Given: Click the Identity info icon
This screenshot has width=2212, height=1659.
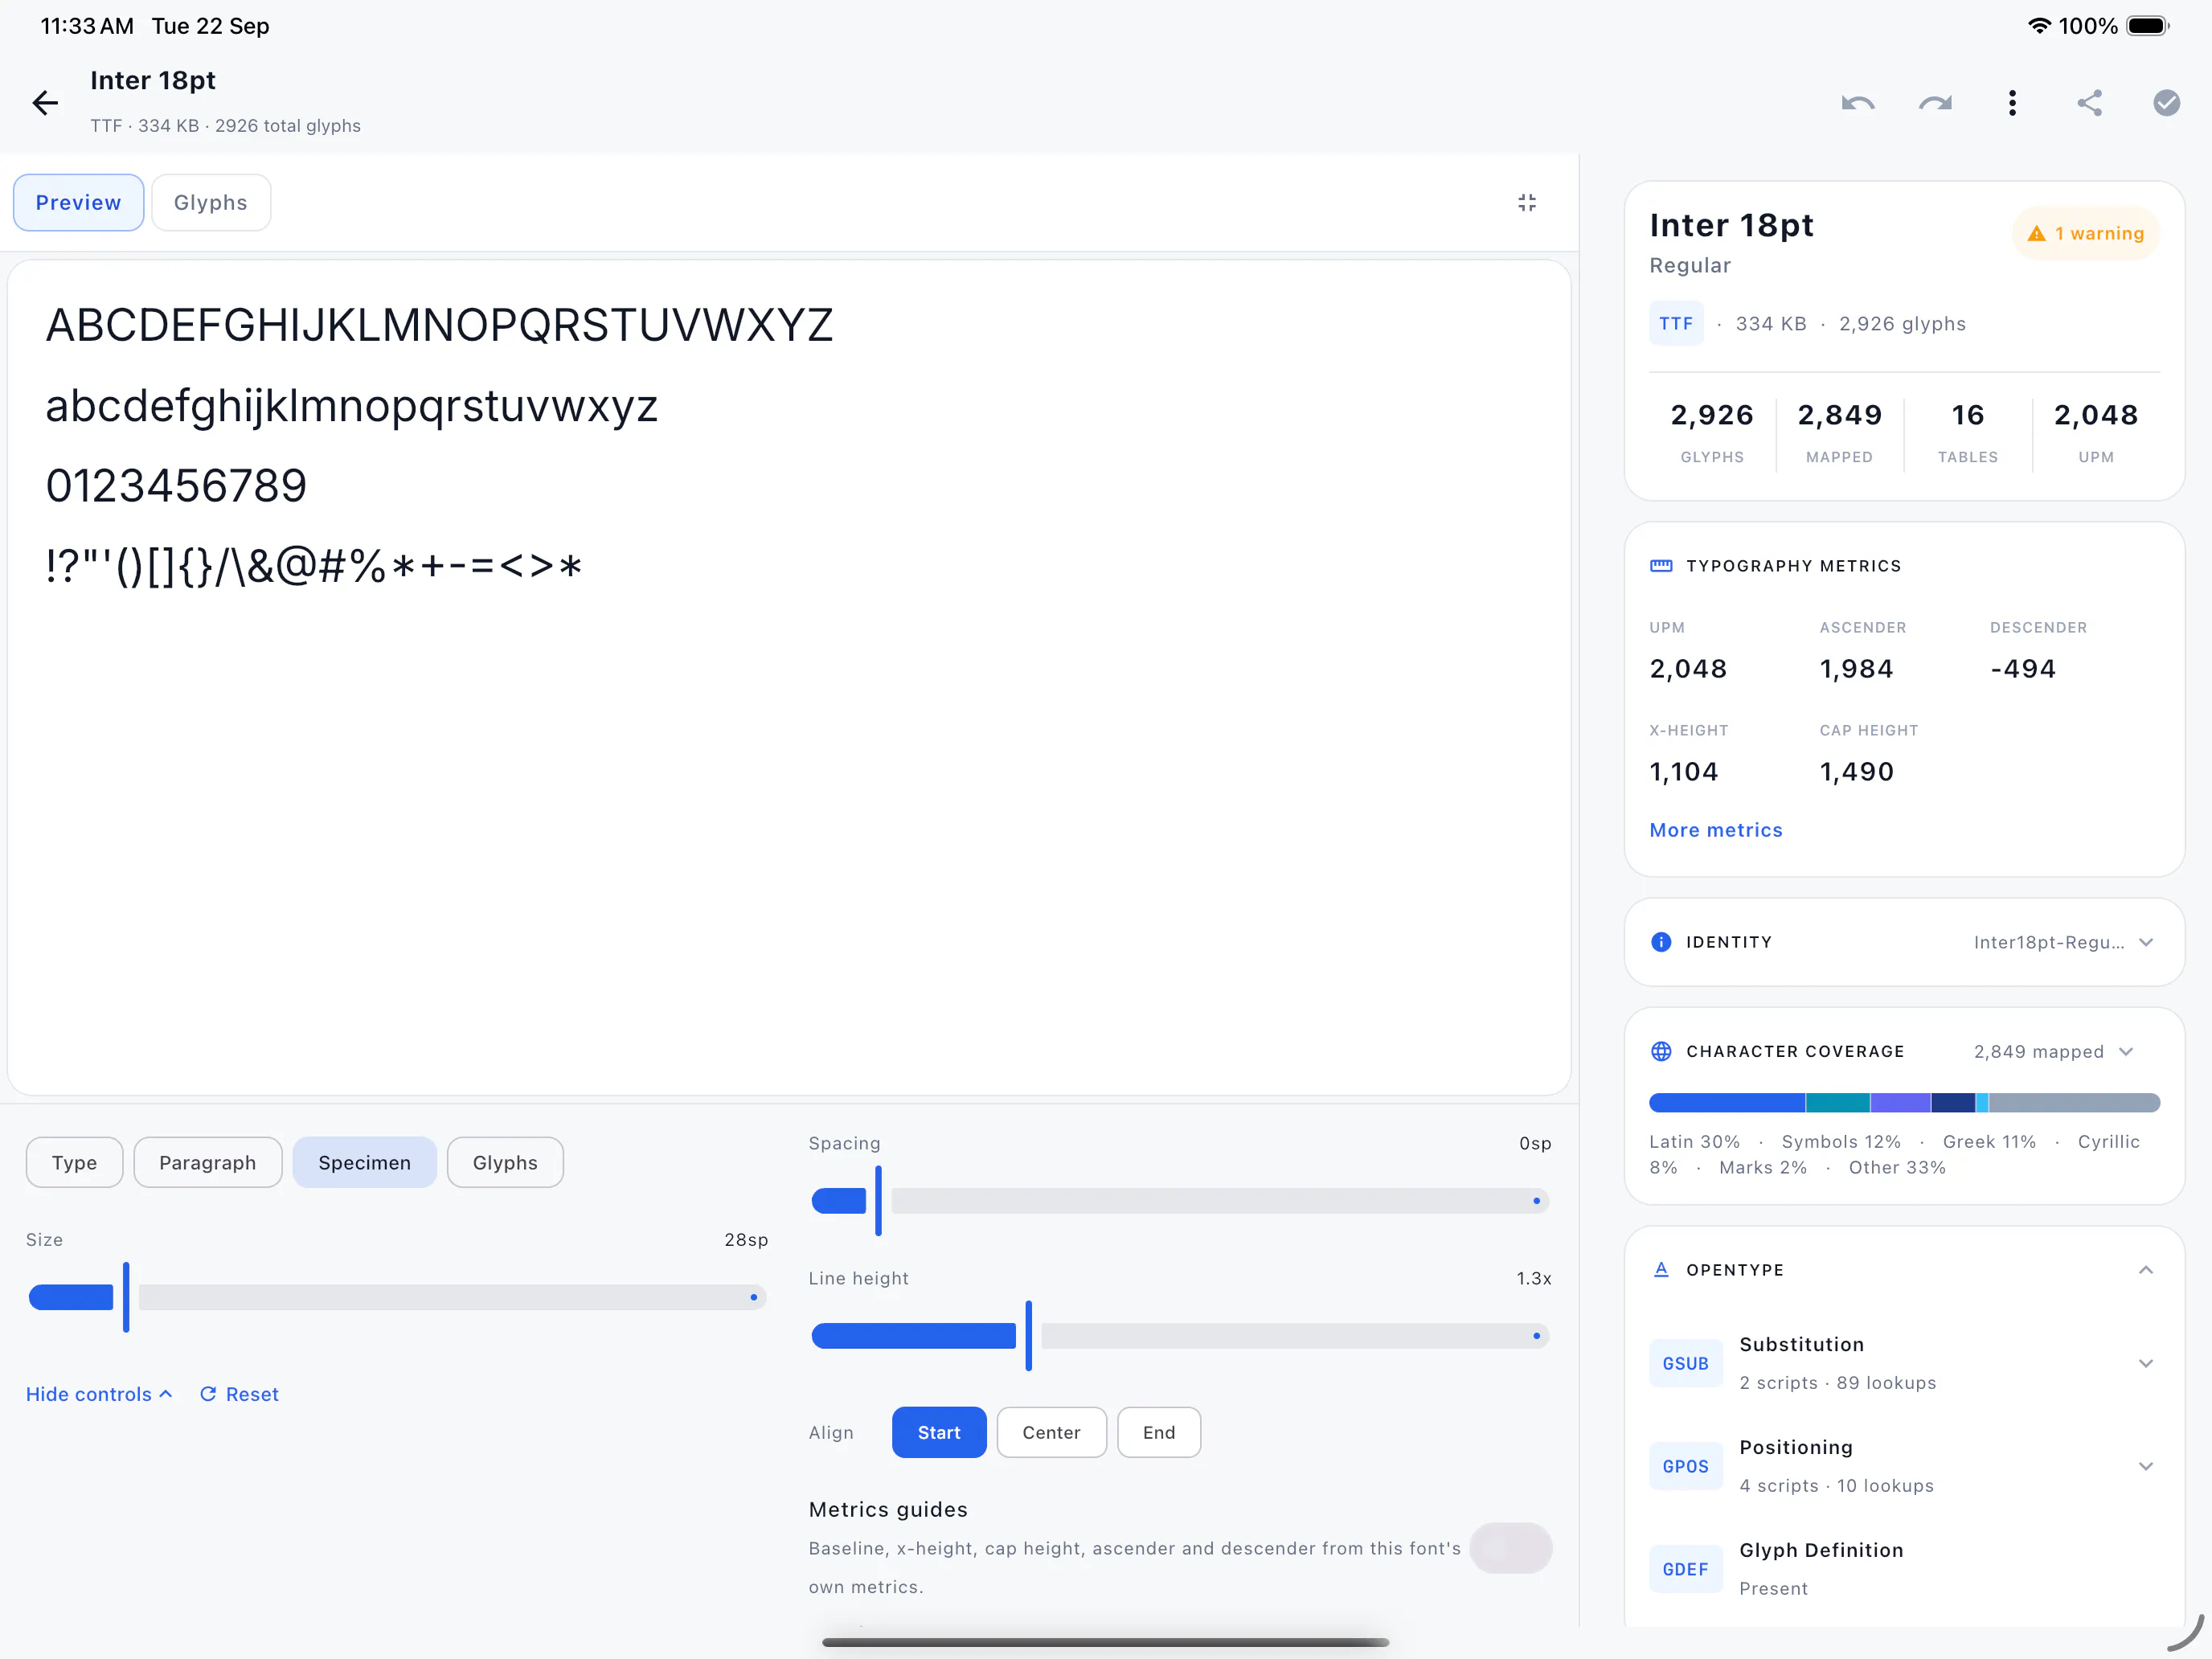Looking at the screenshot, I should coord(1661,942).
